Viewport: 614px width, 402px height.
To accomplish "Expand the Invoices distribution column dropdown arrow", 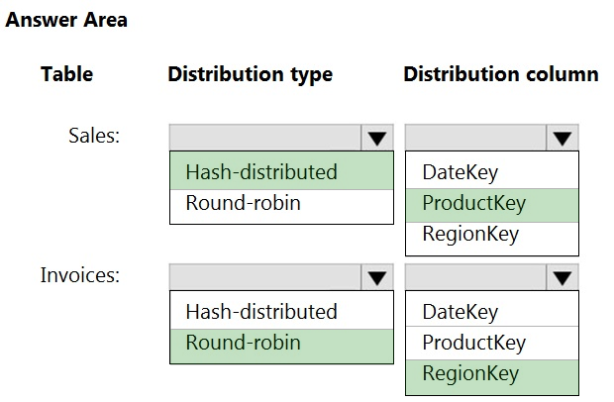I will click(563, 277).
